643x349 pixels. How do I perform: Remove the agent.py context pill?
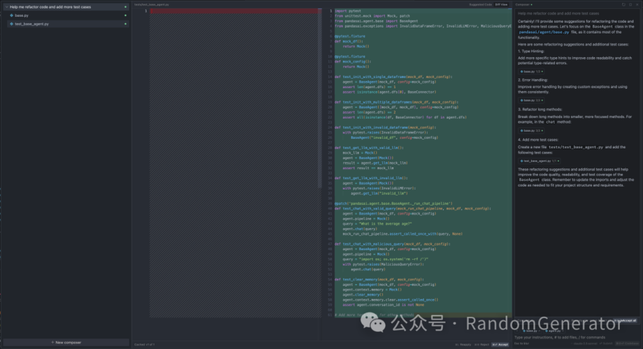[x=563, y=331]
